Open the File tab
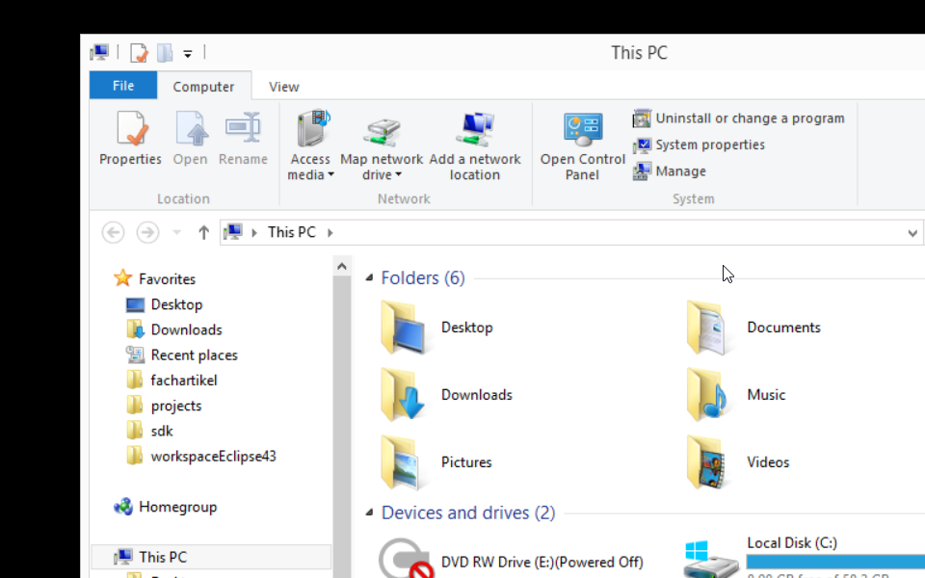The width and height of the screenshot is (925, 578). [123, 86]
